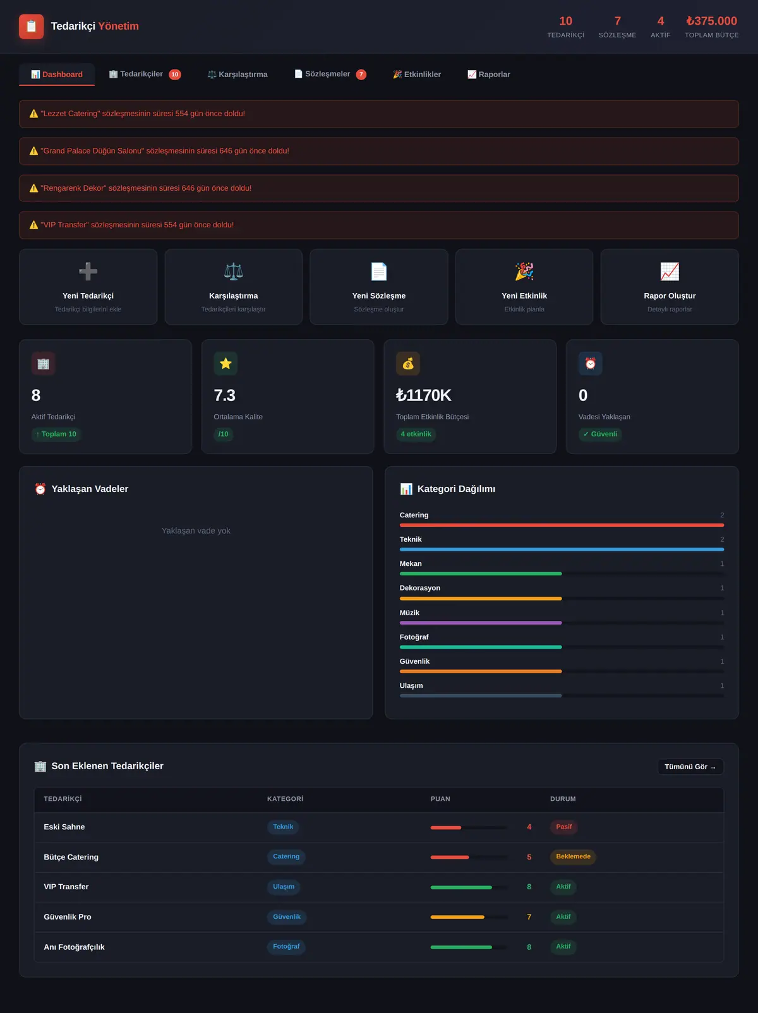Click the score bar for Eski Sahne
Image resolution: width=758 pixels, height=1013 pixels.
coord(469,827)
